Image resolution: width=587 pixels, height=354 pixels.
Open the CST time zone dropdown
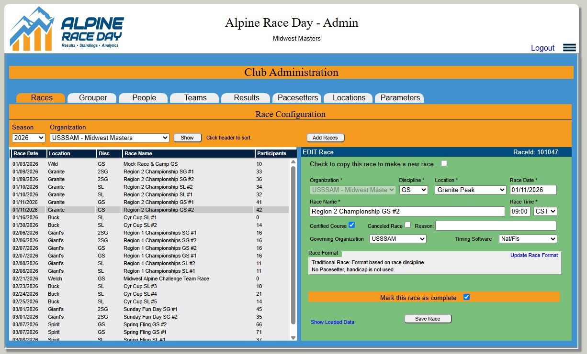[545, 211]
